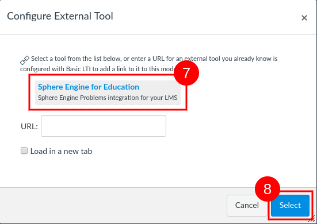Select the gray tool list item row

click(x=108, y=92)
